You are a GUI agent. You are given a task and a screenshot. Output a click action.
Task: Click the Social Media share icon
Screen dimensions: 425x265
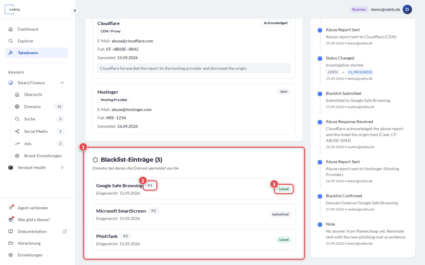pos(17,131)
